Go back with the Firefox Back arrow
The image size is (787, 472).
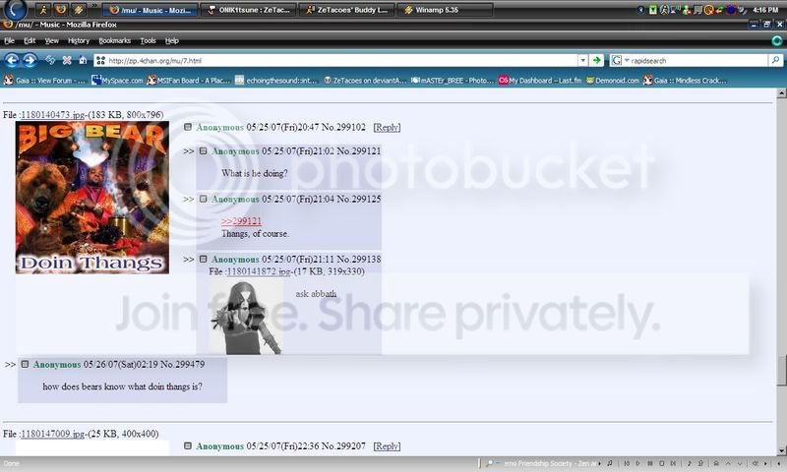12,60
